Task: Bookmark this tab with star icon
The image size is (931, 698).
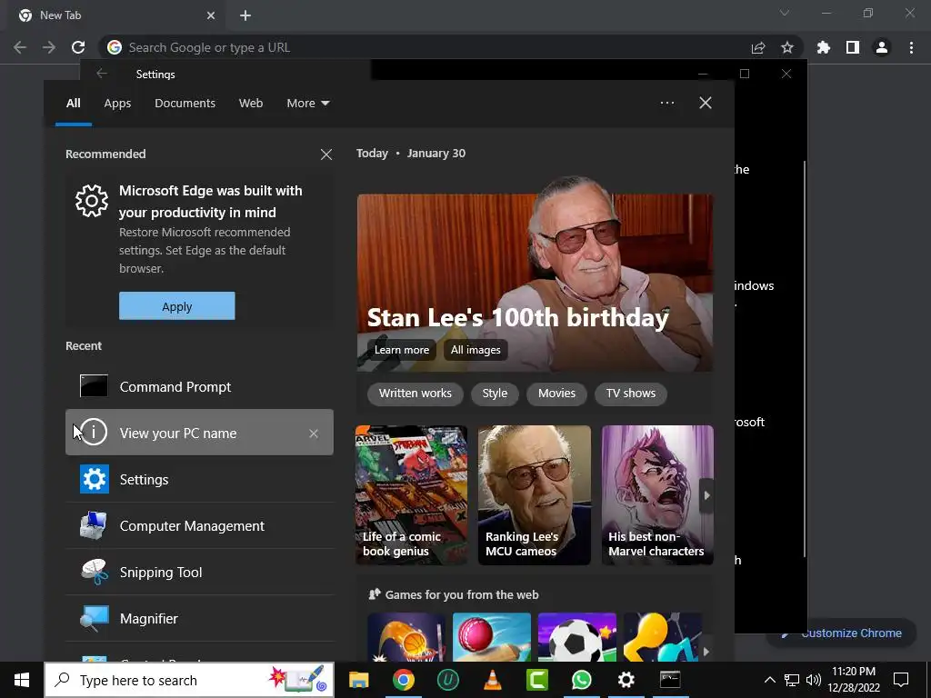Action: tap(787, 47)
